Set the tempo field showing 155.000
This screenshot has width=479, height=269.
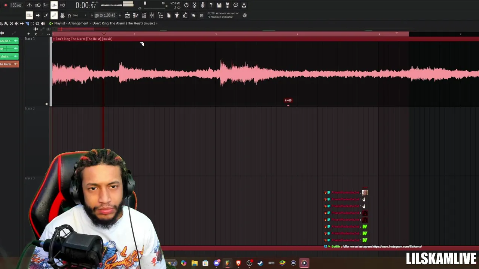coord(16,5)
